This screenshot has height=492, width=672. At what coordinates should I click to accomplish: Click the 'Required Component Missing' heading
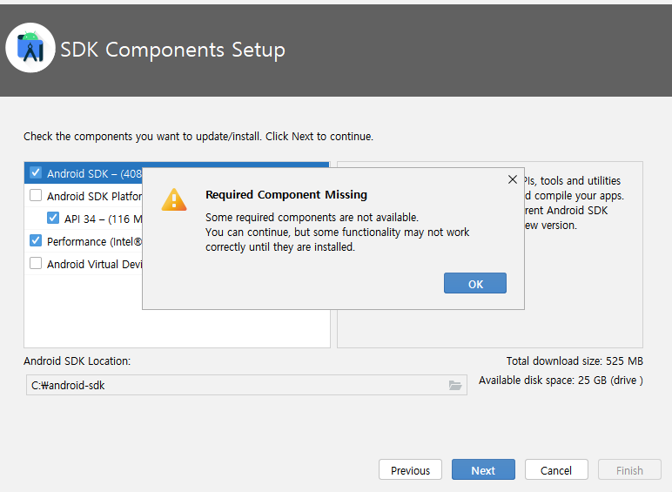286,194
